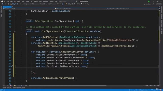Click the screwdriver quick action icon on line 40
The width and height of the screenshot is (163, 91).
[12, 66]
